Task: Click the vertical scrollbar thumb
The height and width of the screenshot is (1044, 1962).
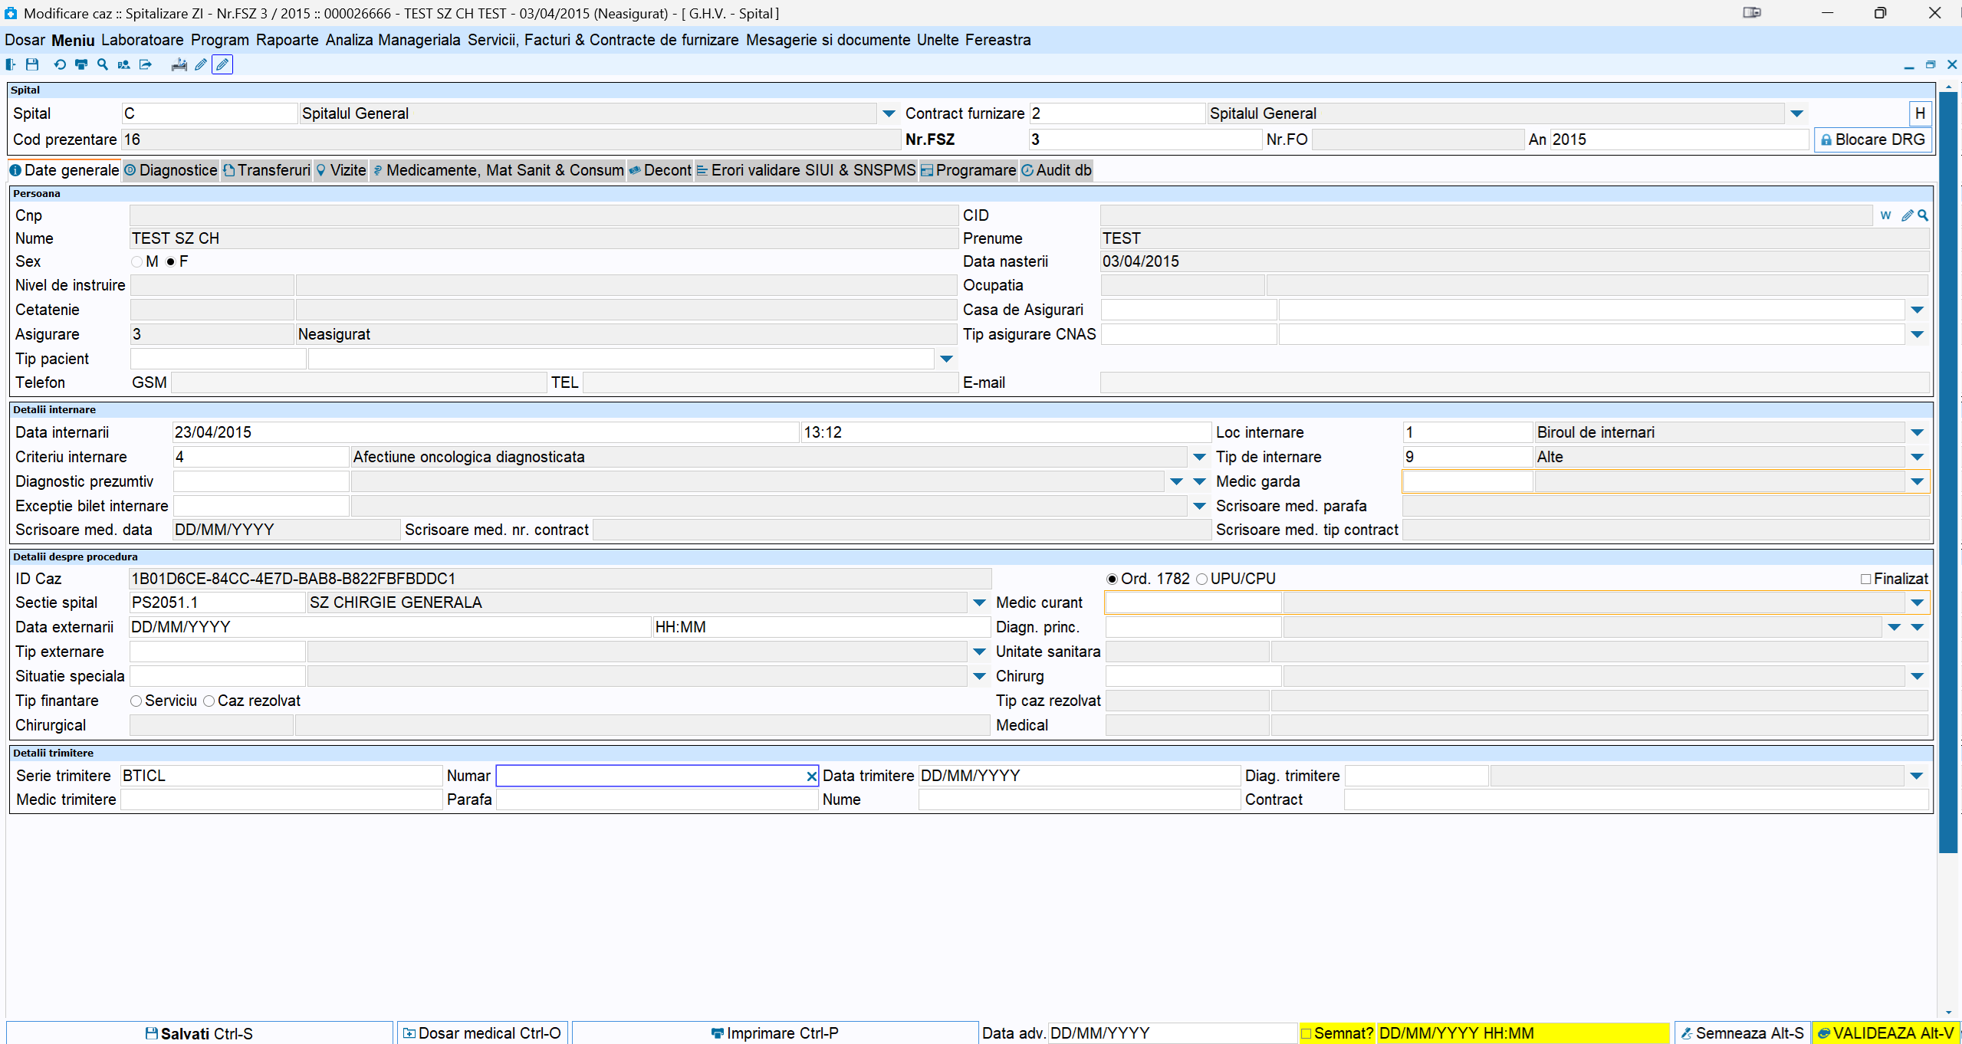Action: tap(1947, 471)
